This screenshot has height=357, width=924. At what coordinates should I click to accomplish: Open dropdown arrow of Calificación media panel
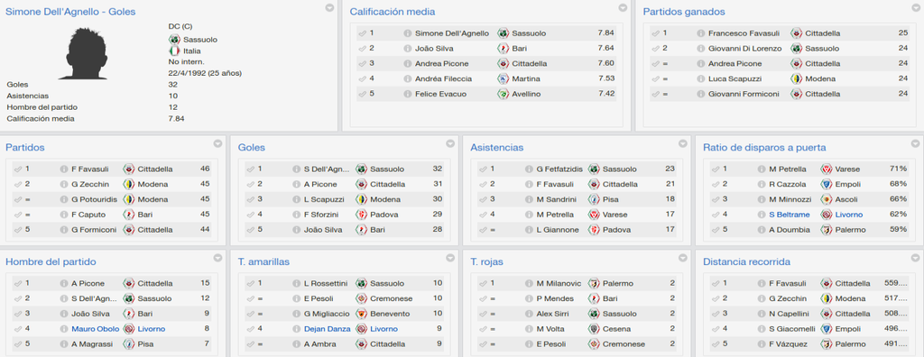pos(623,8)
